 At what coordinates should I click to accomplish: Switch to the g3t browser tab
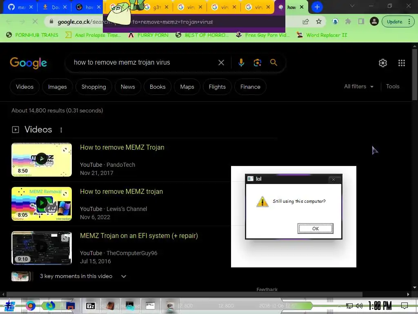pyautogui.click(x=156, y=7)
